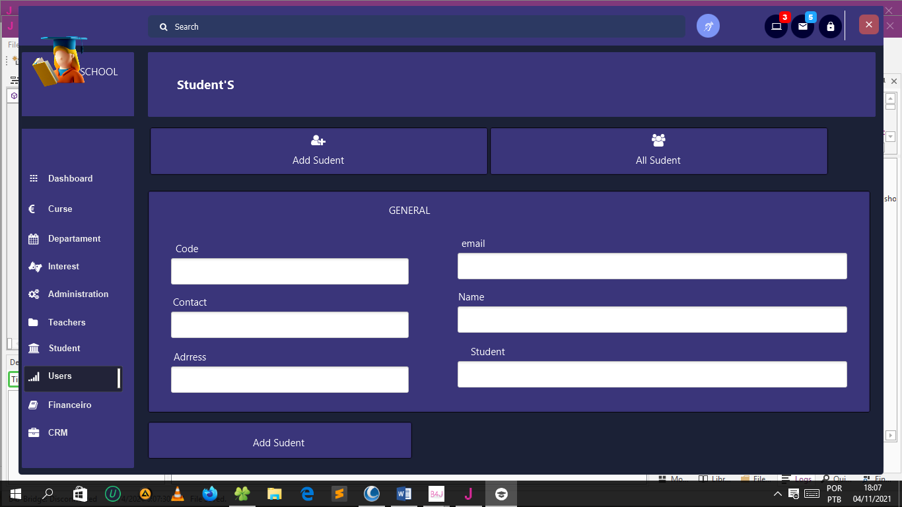902x507 pixels.
Task: Click the book icon beside Financeiro
Action: pos(33,405)
